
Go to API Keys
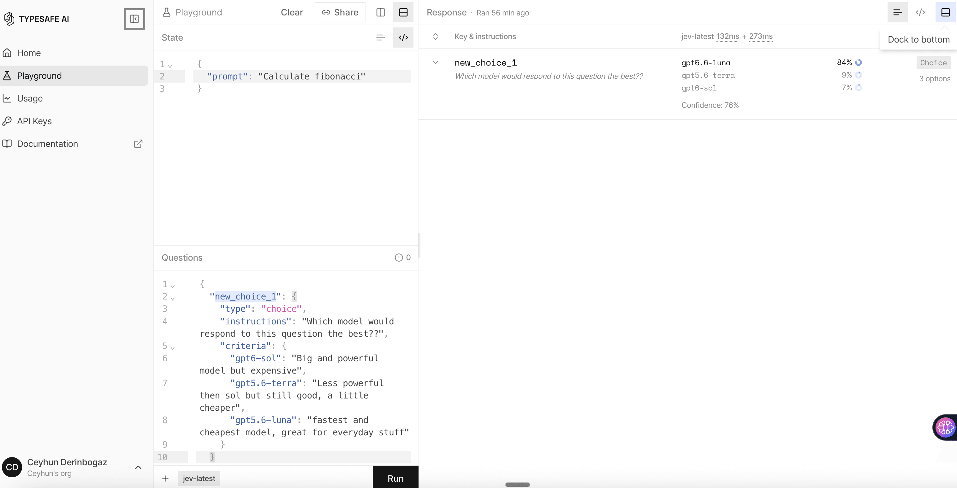pos(74,121)
